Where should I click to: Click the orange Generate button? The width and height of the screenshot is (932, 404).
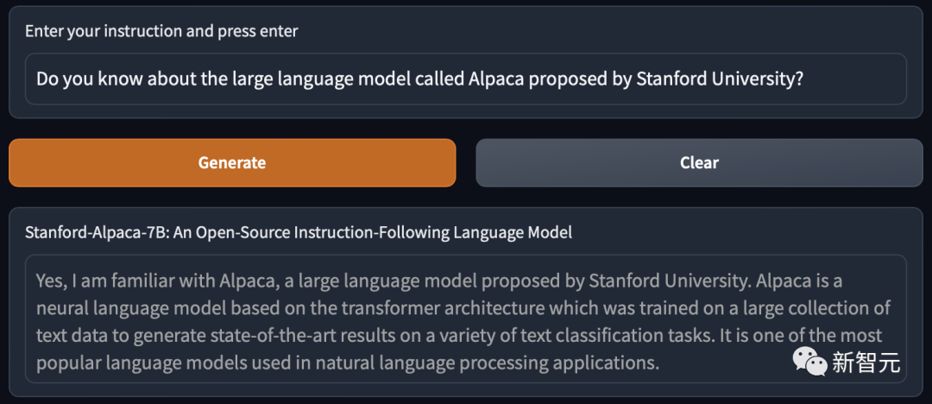tap(232, 162)
